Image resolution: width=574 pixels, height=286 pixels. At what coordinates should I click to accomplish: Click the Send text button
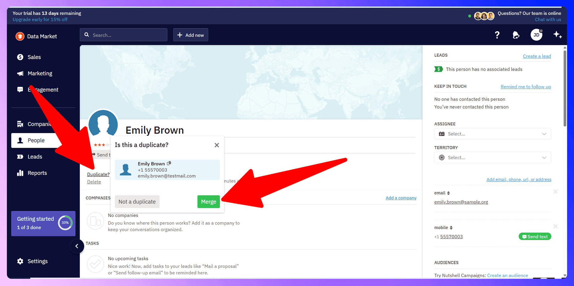tap(535, 236)
